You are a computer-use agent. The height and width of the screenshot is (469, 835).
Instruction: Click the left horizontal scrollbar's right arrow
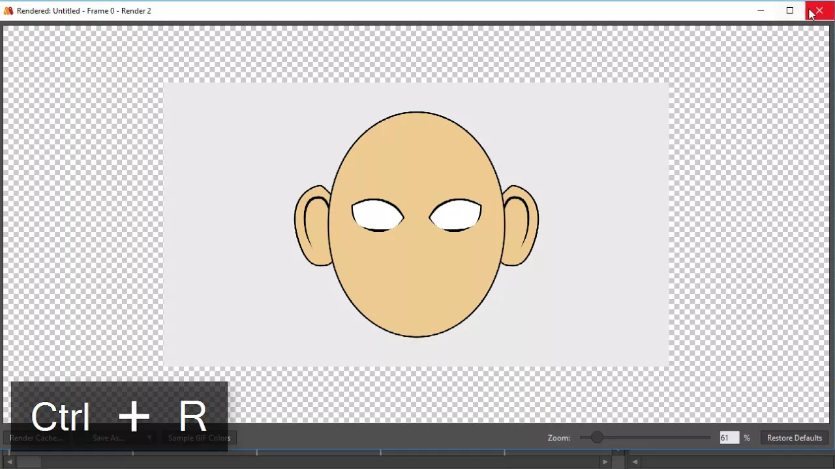click(x=605, y=462)
